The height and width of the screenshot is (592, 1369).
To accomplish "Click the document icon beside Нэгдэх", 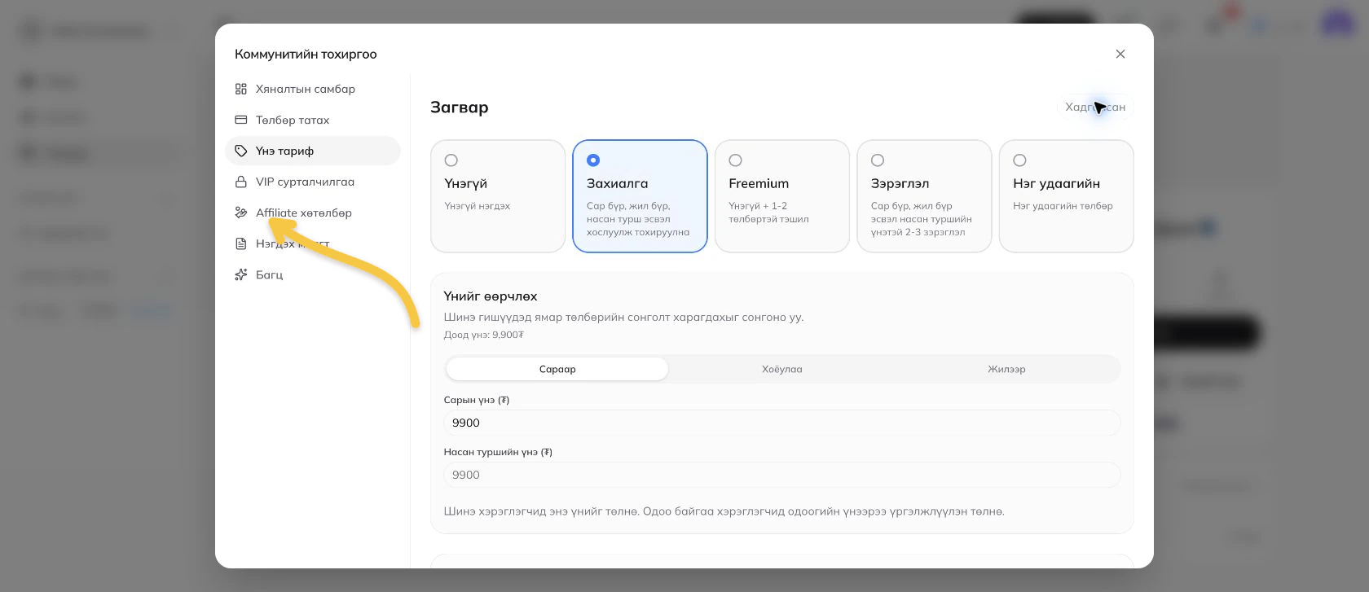I will tap(241, 243).
